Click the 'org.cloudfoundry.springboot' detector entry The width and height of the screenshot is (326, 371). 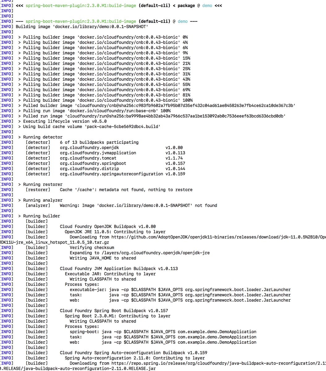(x=93, y=163)
